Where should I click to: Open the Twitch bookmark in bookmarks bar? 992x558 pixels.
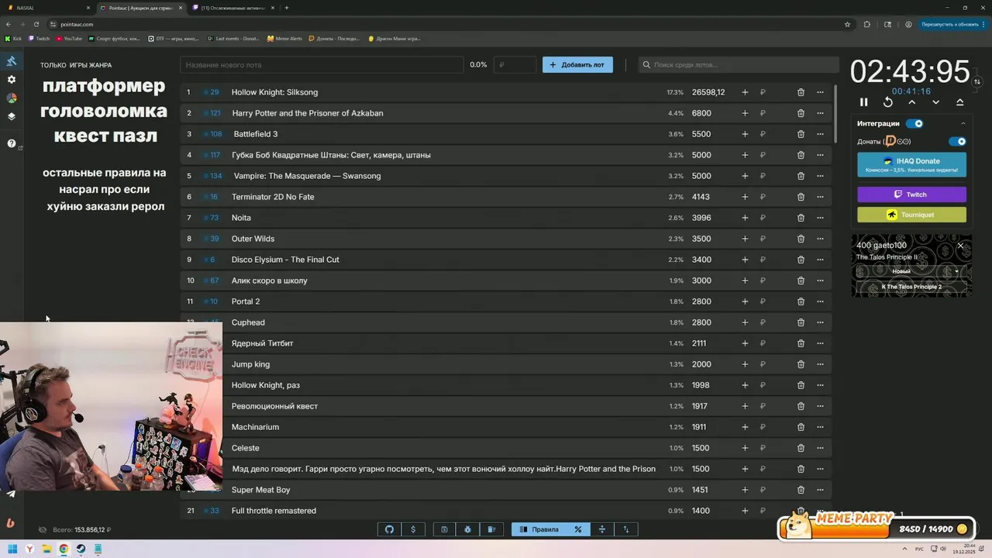point(39,38)
